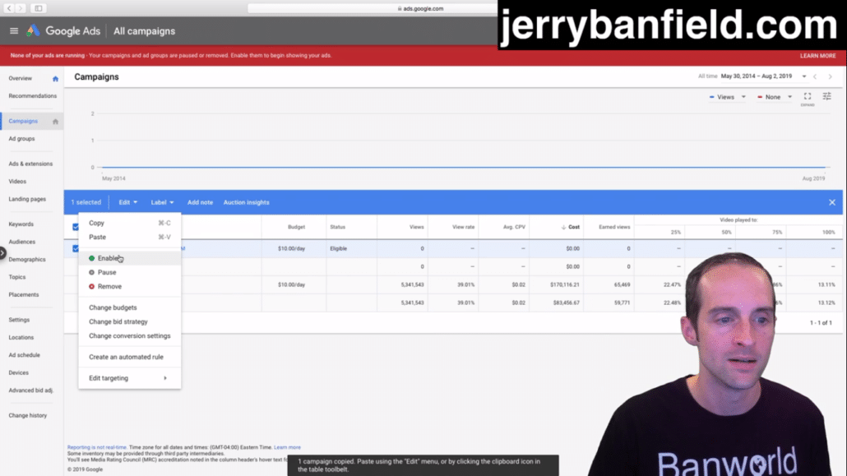The image size is (847, 476).
Task: Open the footer Learn more link
Action: coord(287,447)
